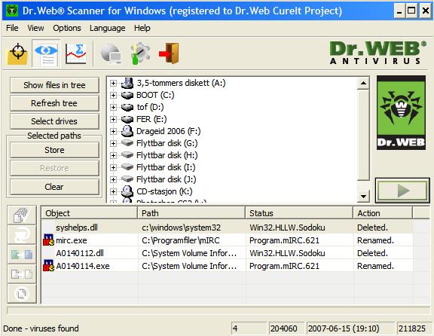Store the selected paths

pyautogui.click(x=54, y=150)
